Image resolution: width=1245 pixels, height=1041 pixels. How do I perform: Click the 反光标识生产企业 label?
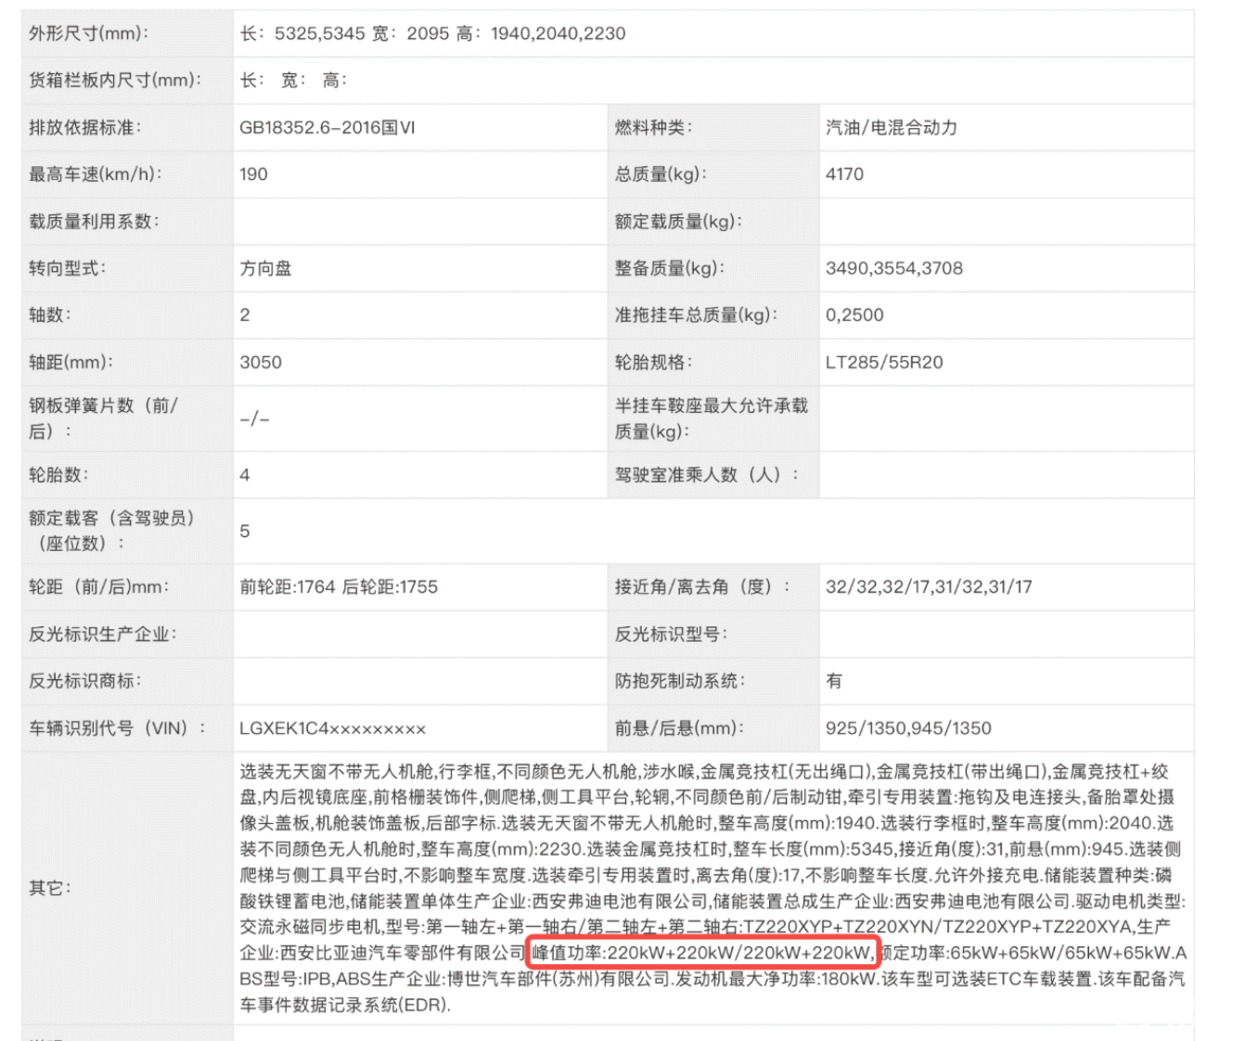103,634
